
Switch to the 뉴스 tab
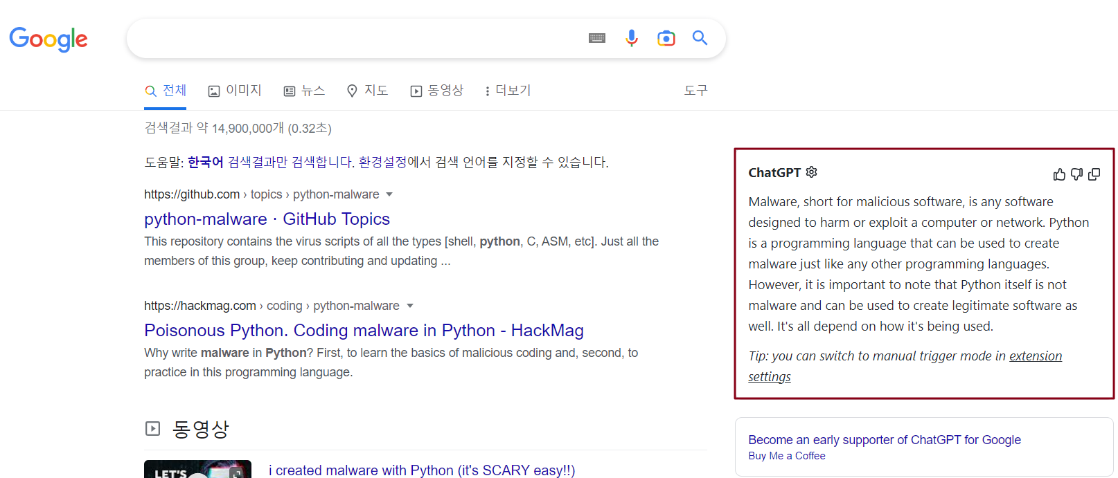pos(304,91)
